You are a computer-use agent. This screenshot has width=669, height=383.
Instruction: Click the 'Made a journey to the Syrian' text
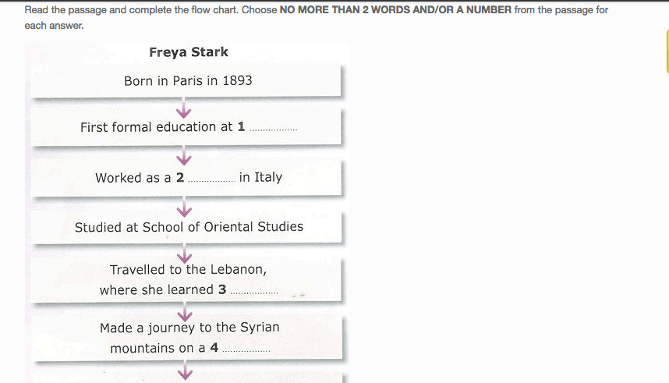tap(189, 328)
